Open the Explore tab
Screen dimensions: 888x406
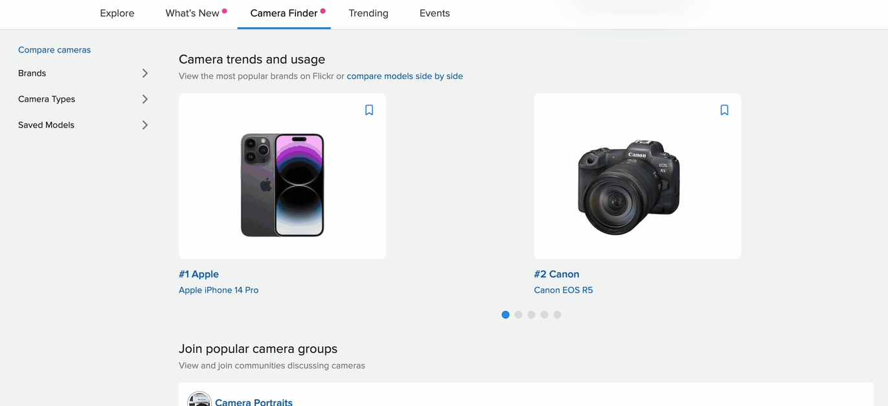117,13
